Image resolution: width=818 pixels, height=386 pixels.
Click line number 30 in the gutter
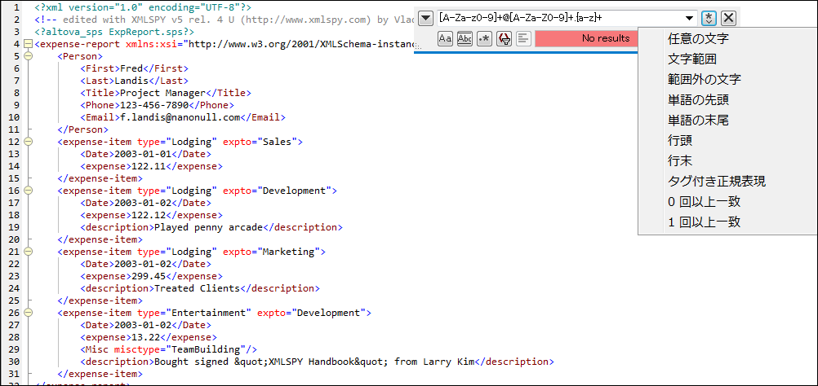click(14, 362)
